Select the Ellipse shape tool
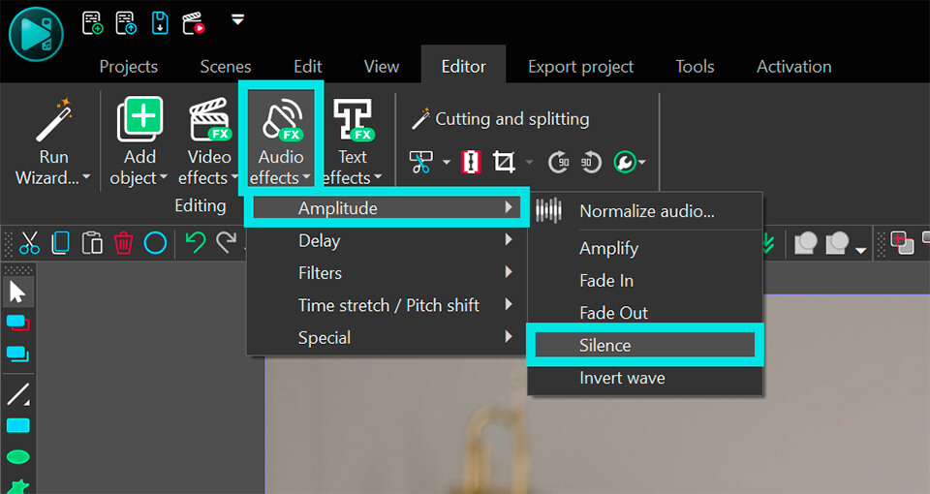Viewport: 930px width, 494px height. [x=17, y=457]
